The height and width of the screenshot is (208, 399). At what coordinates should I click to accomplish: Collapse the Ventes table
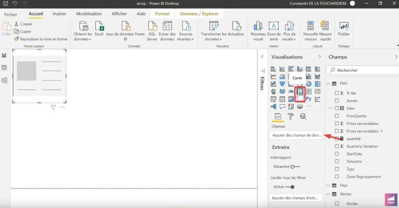(328, 194)
